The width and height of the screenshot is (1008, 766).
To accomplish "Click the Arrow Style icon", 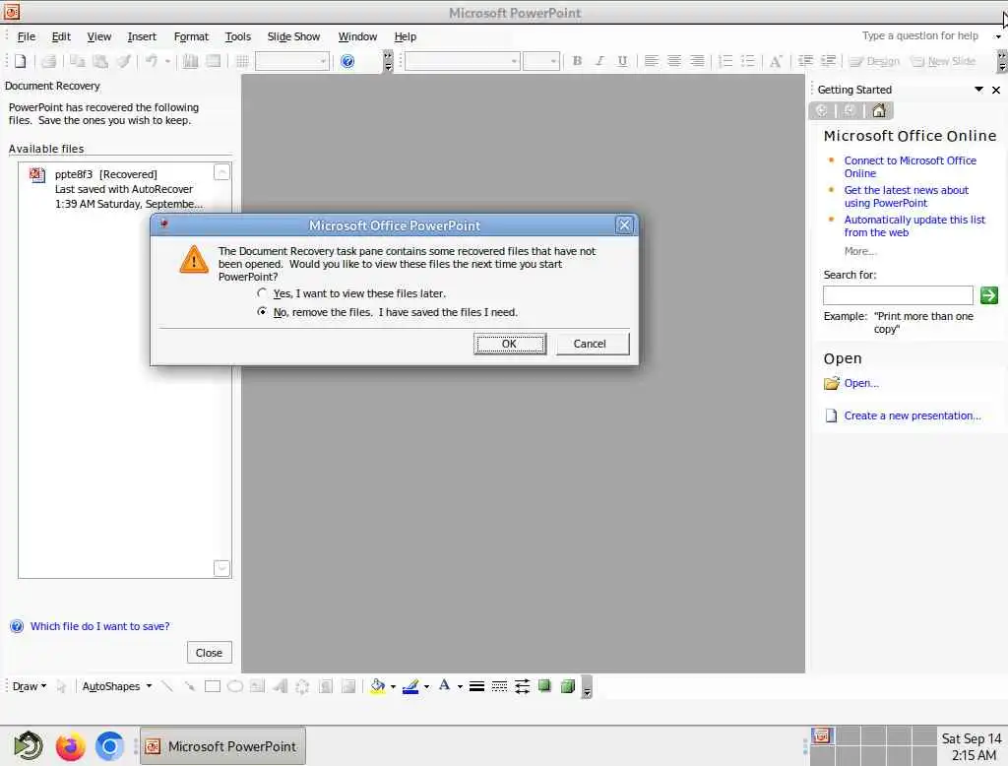I will (522, 686).
